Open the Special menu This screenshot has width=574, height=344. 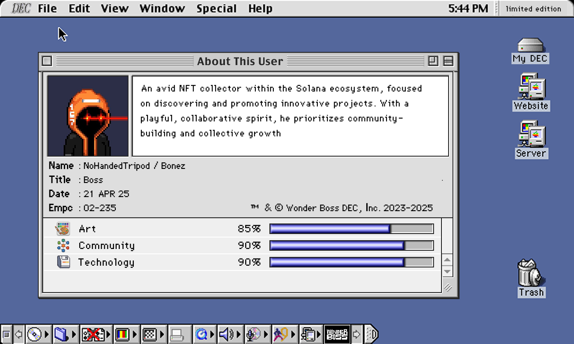[217, 8]
